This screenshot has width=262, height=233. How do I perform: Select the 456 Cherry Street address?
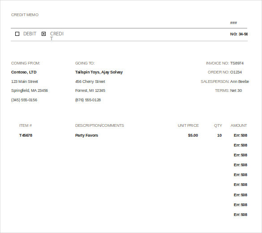tap(90, 82)
